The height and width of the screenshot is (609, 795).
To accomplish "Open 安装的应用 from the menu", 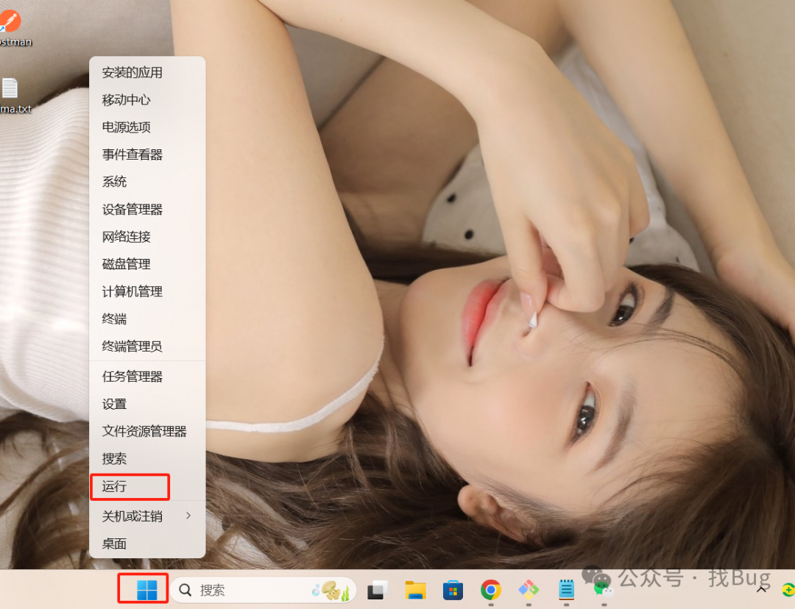I will point(147,73).
